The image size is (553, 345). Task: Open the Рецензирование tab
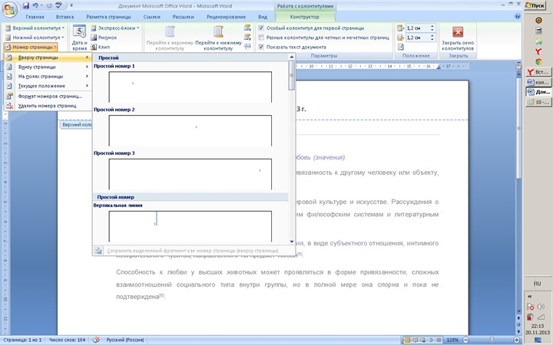(x=226, y=17)
